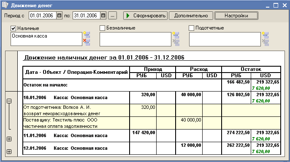Click the report title Движение наличных денег
This screenshot has height=162, width=290.
105,57
